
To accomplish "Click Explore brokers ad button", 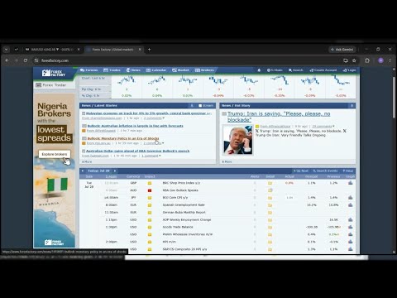I will pyautogui.click(x=55, y=154).
